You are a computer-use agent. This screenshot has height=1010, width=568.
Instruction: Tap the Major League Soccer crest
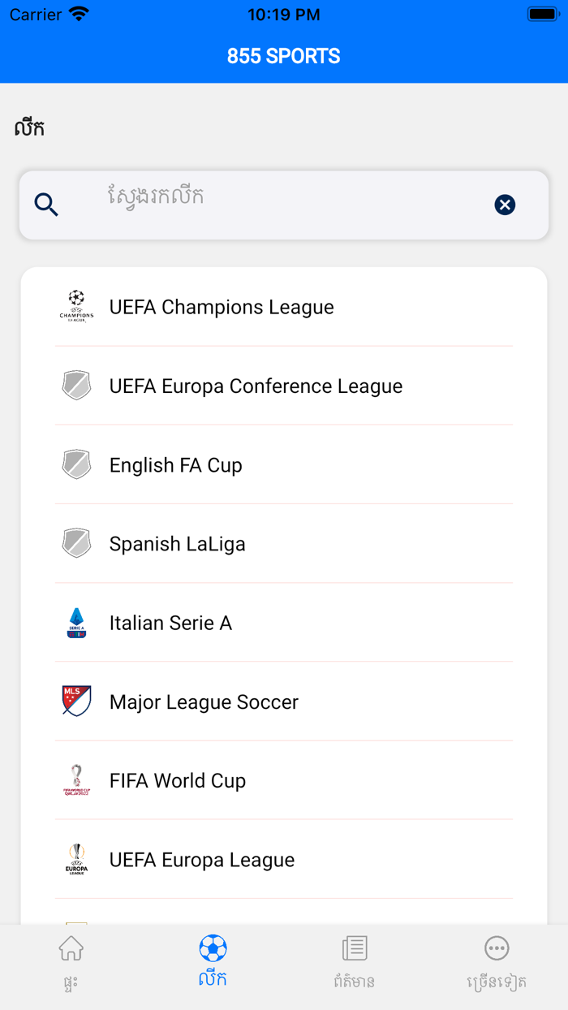point(76,701)
